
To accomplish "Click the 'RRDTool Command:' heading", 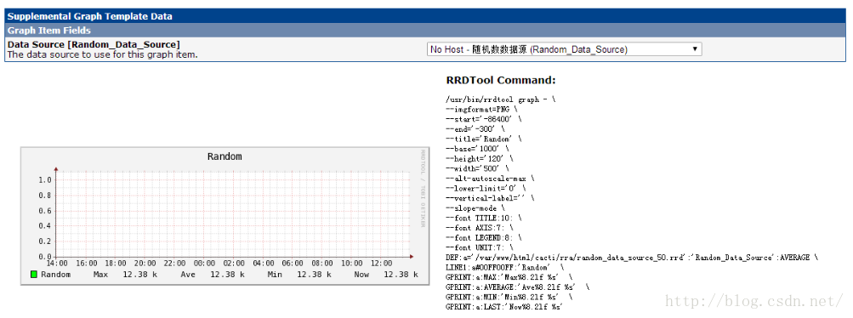I will pyautogui.click(x=501, y=81).
